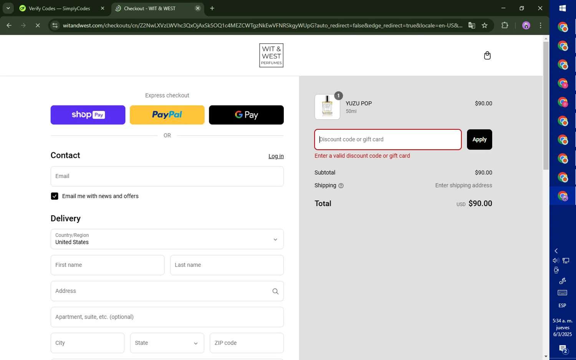
Task: Open the tab search dropdown arrow
Action: (8, 8)
